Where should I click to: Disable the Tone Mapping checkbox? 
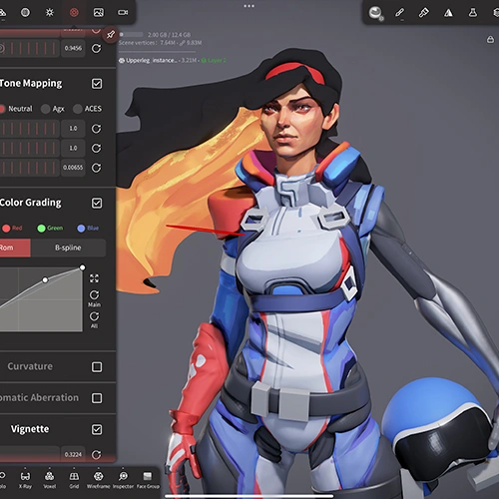97,84
